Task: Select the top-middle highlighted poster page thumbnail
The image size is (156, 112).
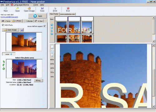Action: point(74,25)
